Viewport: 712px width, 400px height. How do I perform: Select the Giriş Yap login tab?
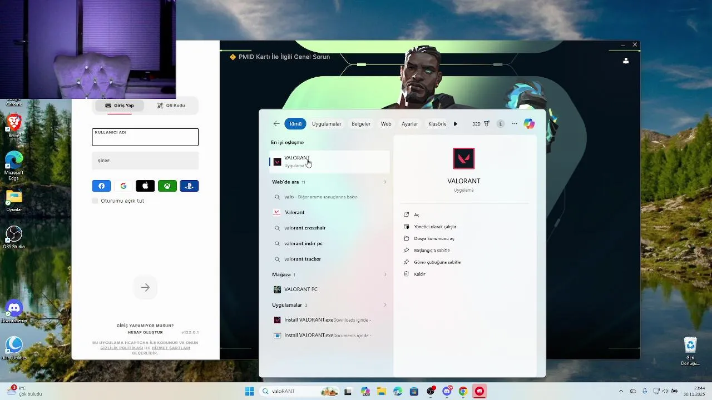tap(120, 106)
